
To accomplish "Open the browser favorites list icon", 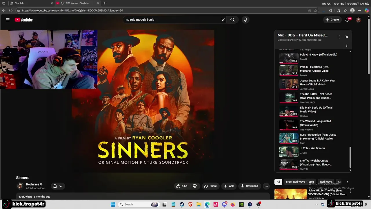I will pos(345,10).
